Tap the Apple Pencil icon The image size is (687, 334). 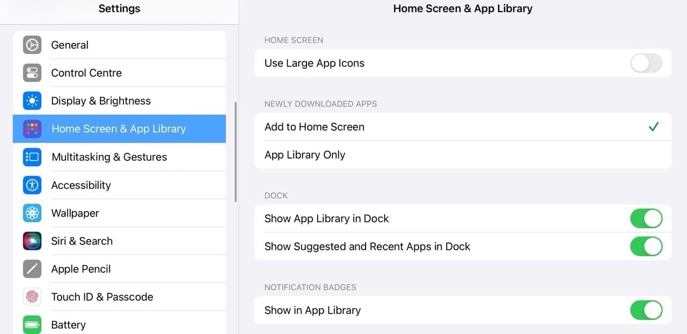tap(32, 269)
